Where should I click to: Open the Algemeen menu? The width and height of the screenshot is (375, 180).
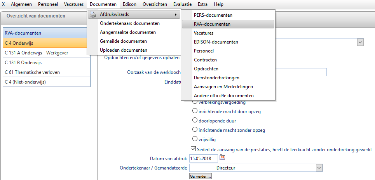click(21, 4)
